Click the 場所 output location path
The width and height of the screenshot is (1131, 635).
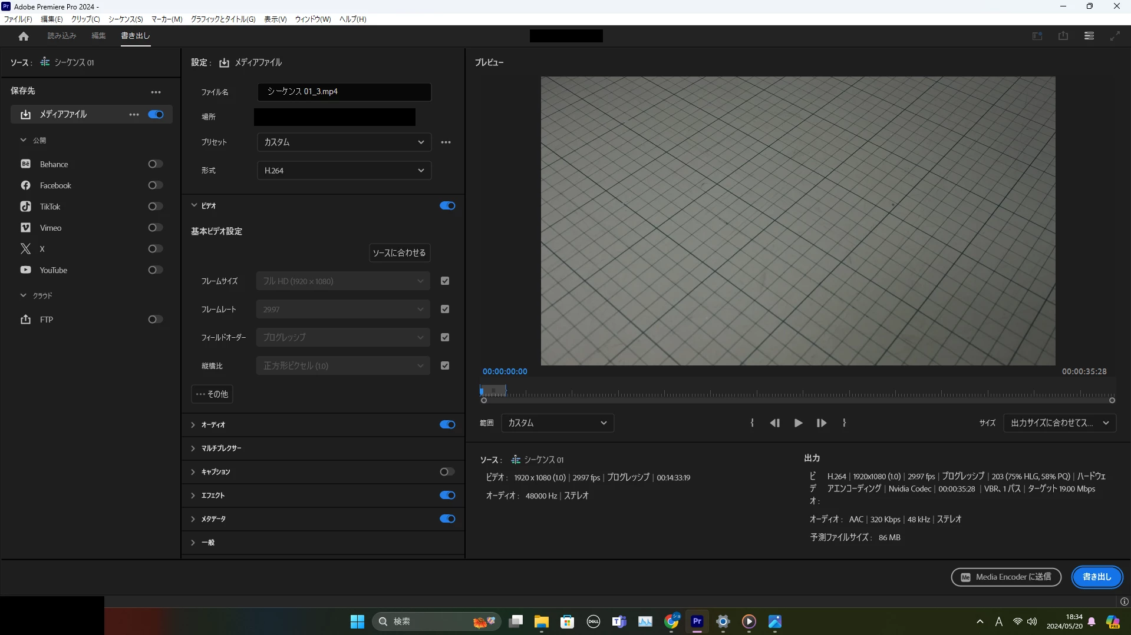[x=335, y=117]
